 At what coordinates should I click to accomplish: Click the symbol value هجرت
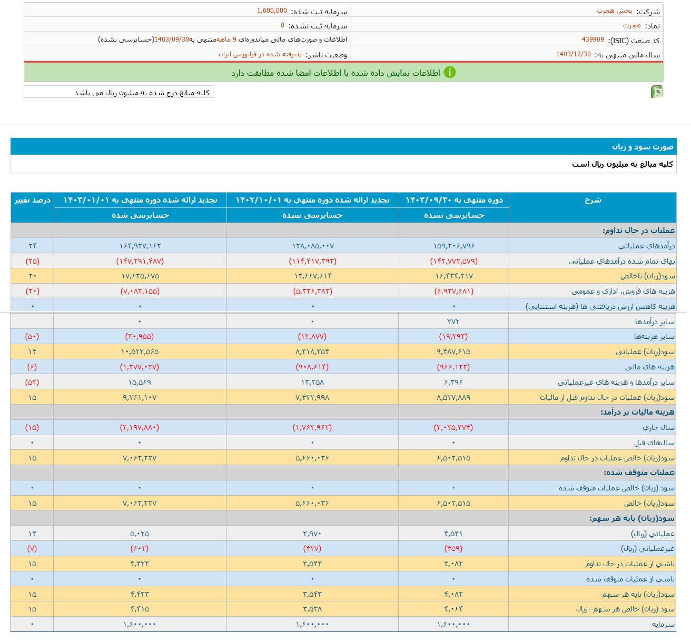631,25
